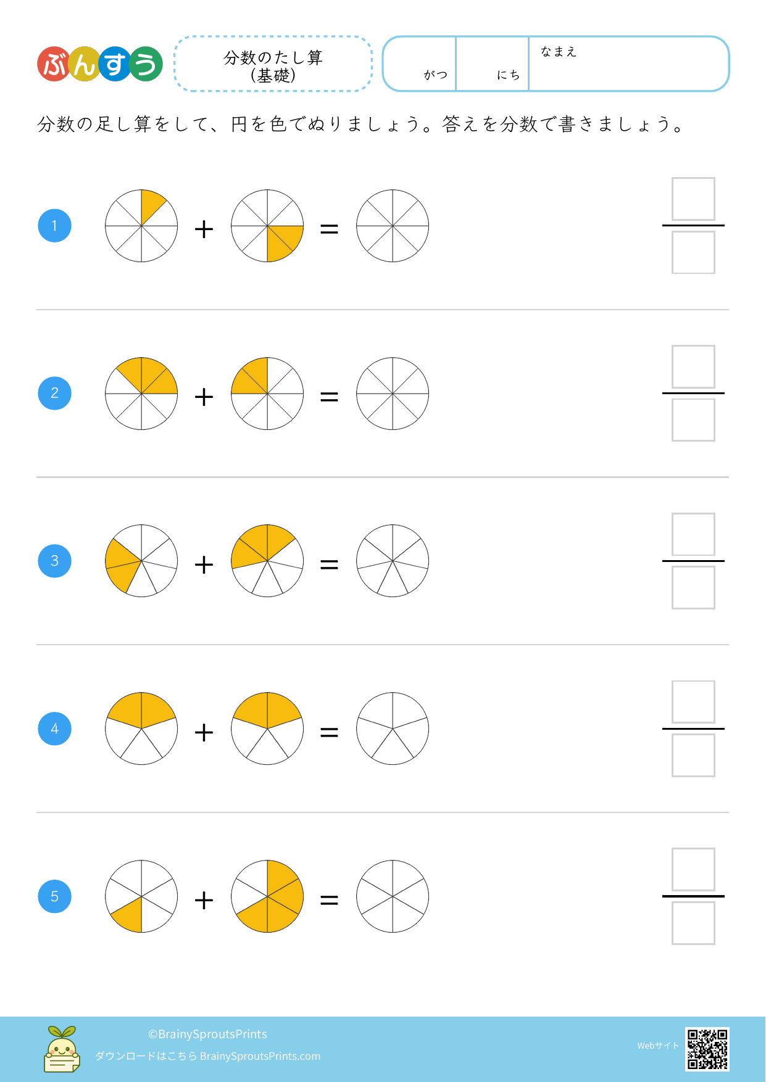The height and width of the screenshot is (1082, 766).
Task: Click the がつ month field
Action: (x=420, y=65)
